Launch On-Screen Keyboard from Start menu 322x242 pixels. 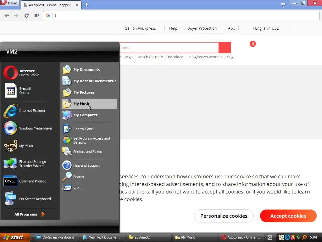pos(30,199)
